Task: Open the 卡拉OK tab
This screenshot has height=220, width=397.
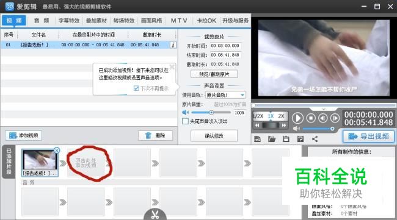Action: point(206,21)
